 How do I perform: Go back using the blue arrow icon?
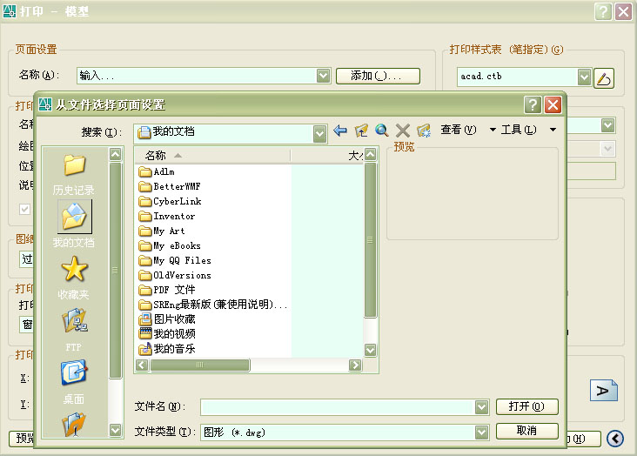pyautogui.click(x=340, y=131)
